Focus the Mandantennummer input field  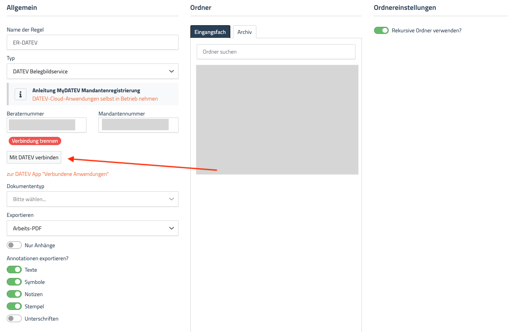[138, 125]
